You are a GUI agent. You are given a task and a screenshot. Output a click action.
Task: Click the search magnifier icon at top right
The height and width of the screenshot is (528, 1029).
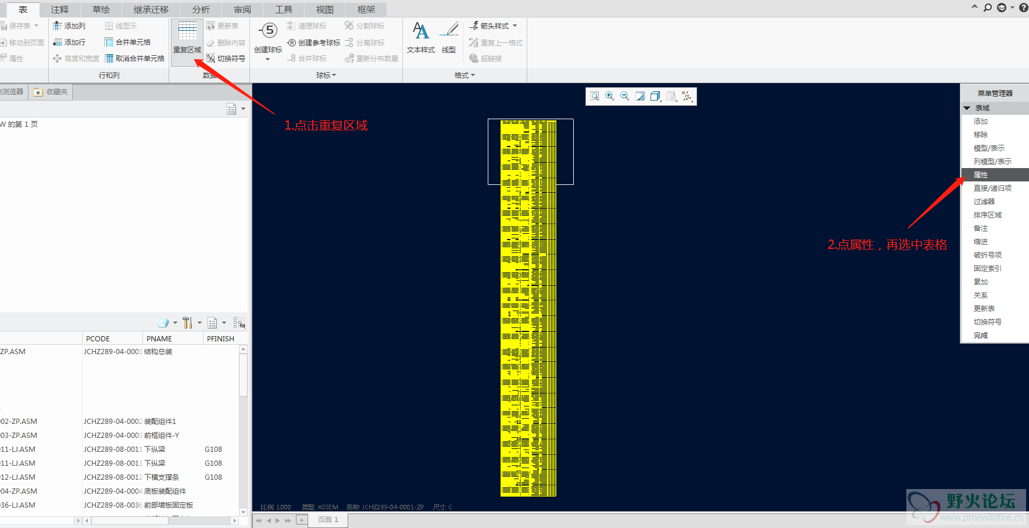coord(988,8)
